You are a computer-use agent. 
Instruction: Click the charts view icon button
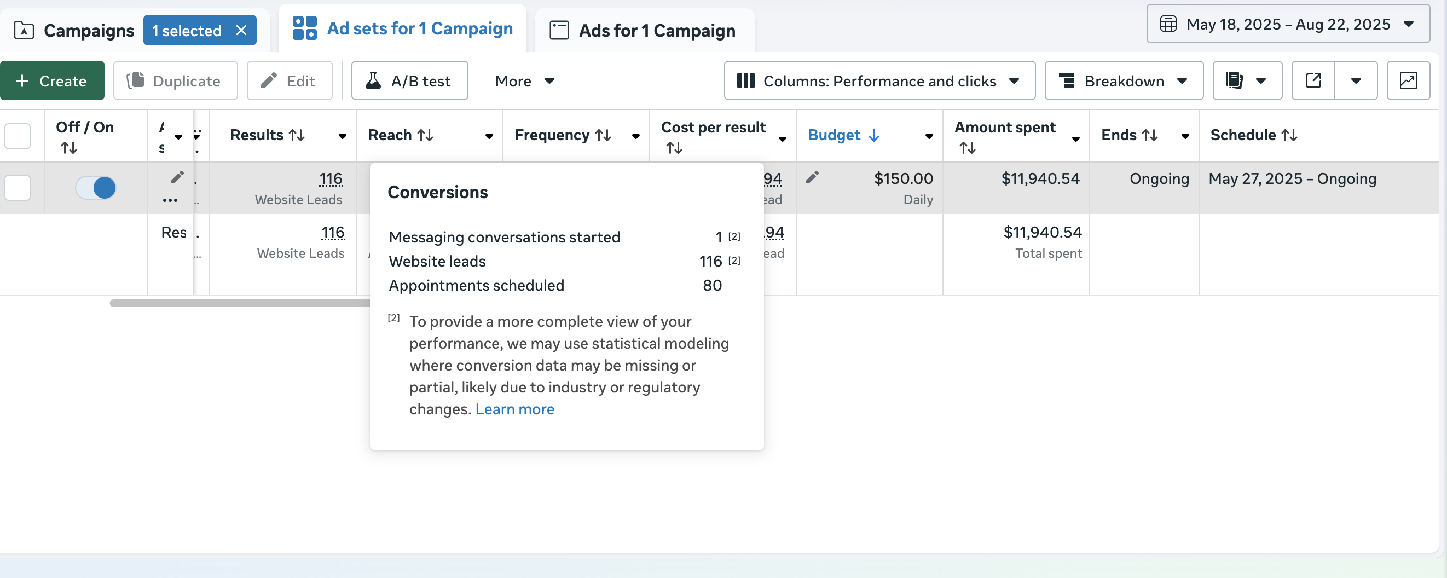pos(1408,81)
